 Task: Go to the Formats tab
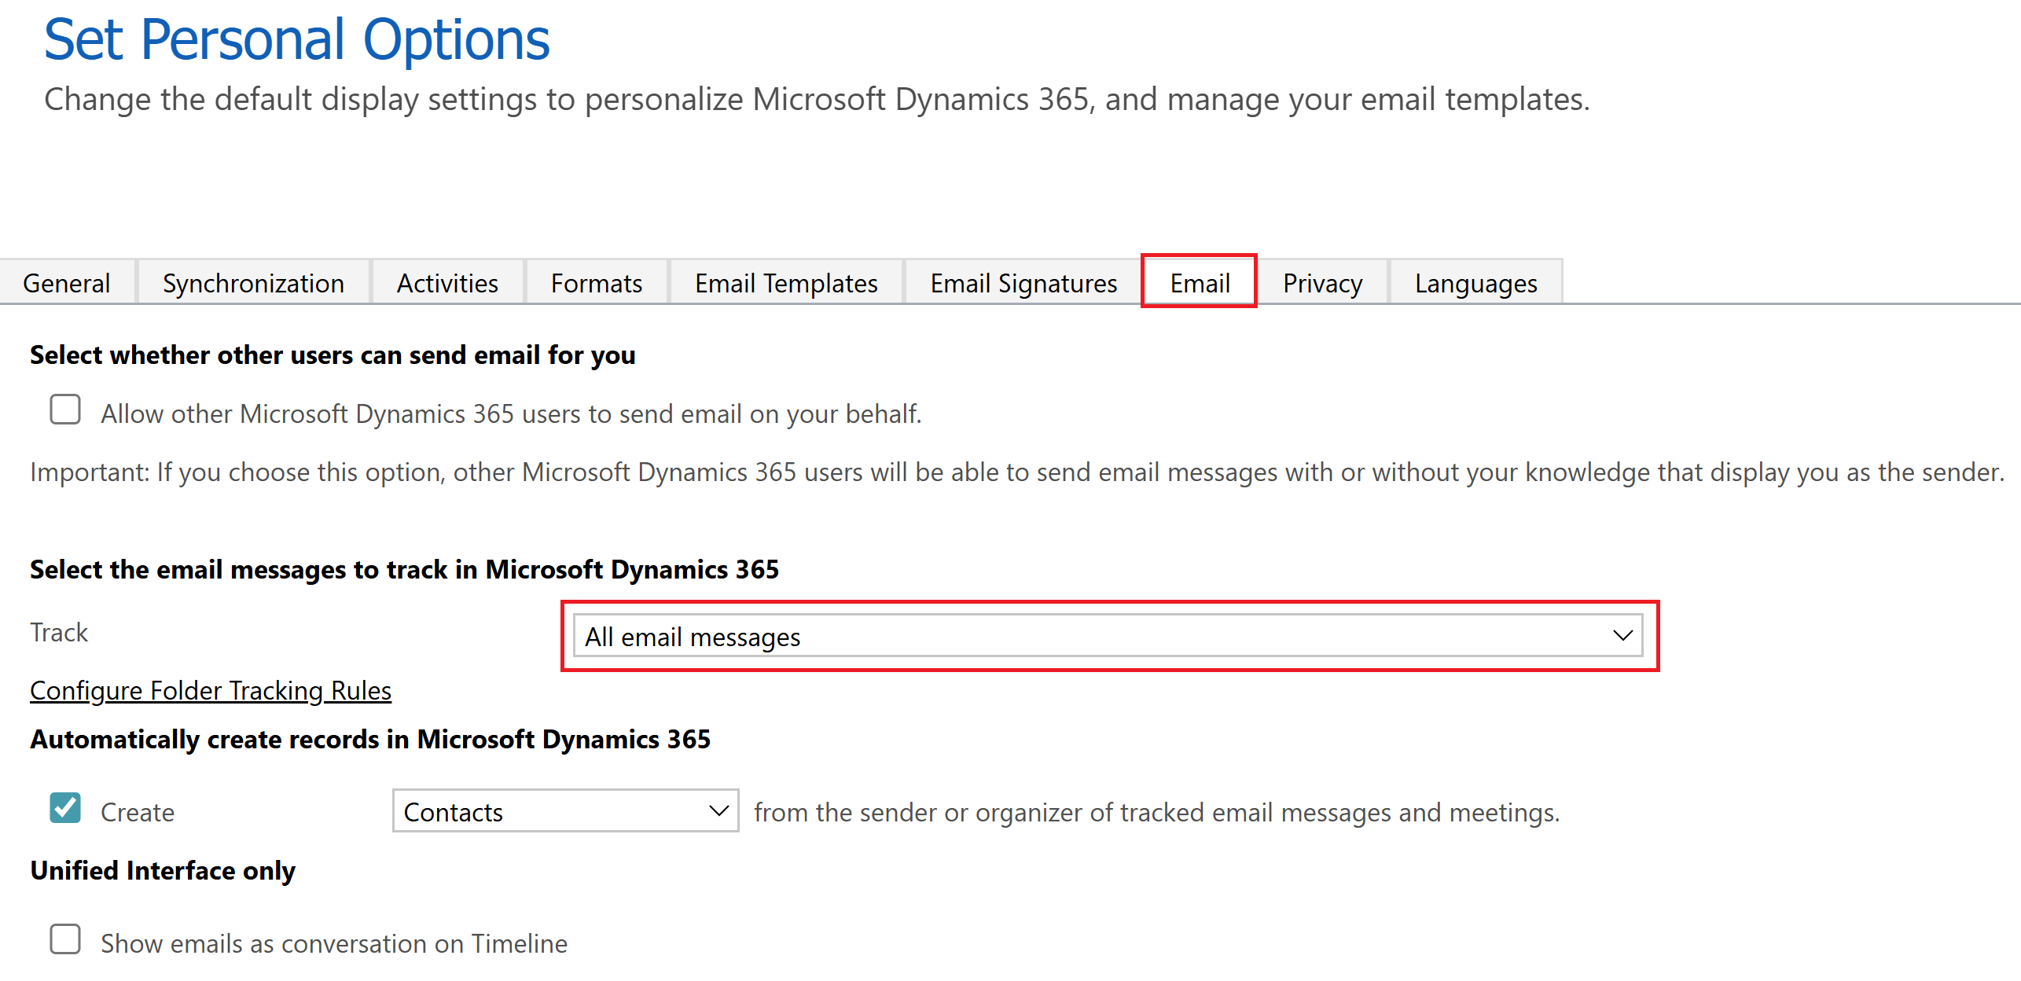[x=597, y=283]
